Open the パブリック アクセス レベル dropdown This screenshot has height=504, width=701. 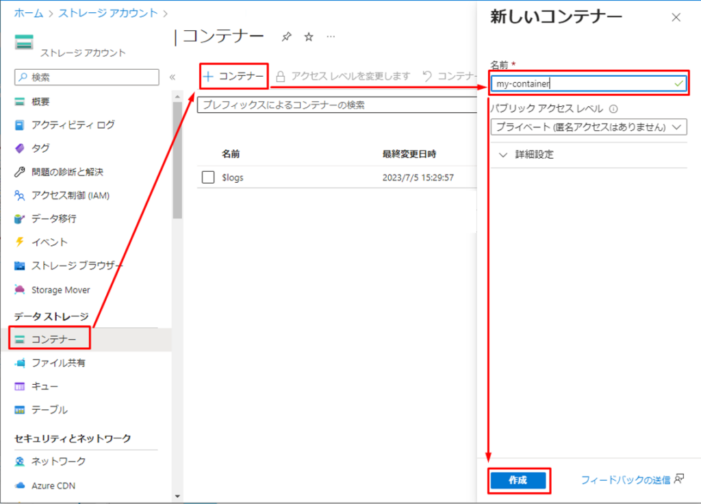588,127
